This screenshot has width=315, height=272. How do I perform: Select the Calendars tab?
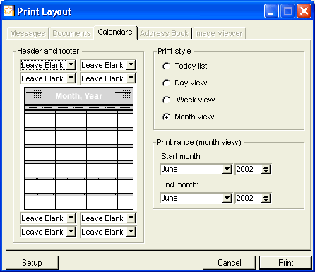[x=115, y=32]
